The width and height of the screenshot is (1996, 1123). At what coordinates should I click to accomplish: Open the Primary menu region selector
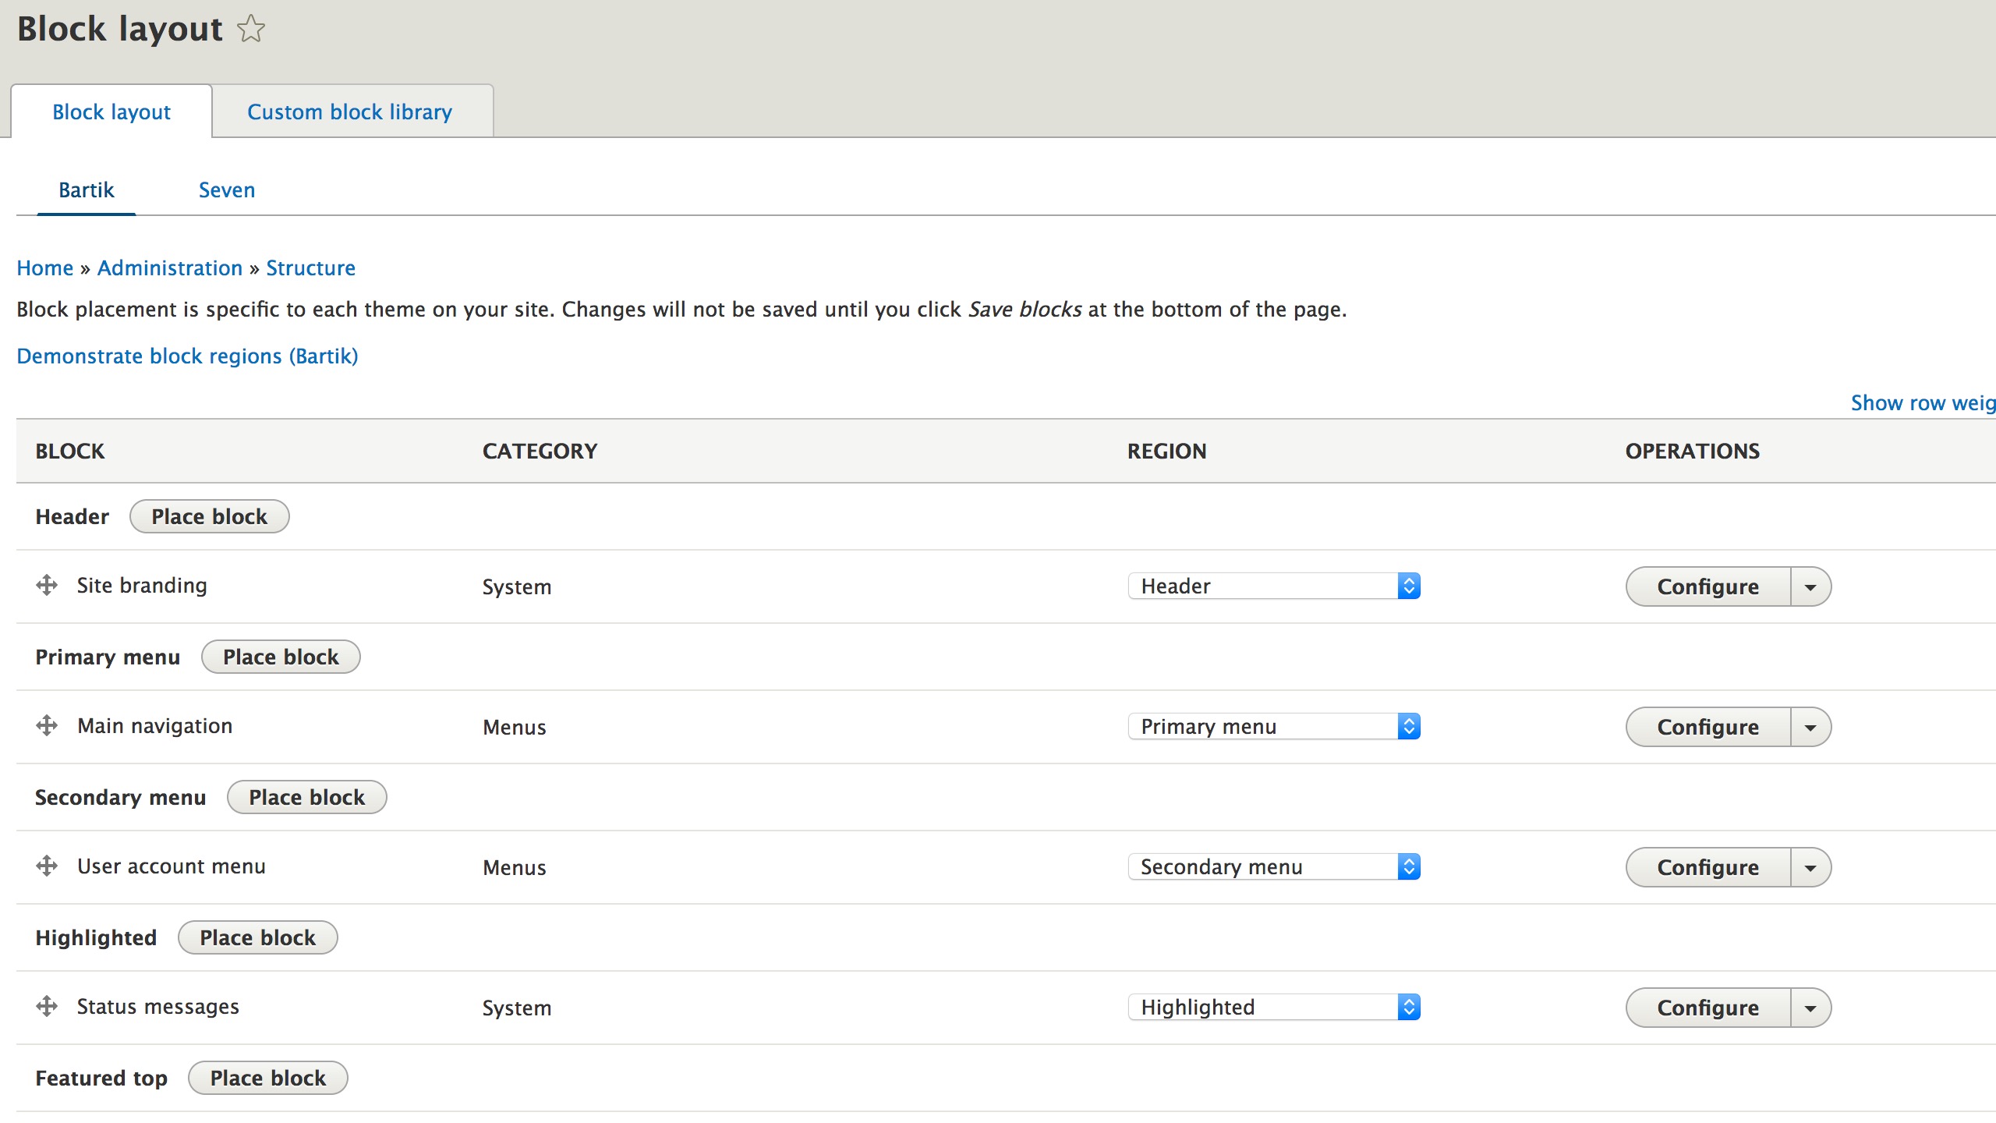(1273, 726)
